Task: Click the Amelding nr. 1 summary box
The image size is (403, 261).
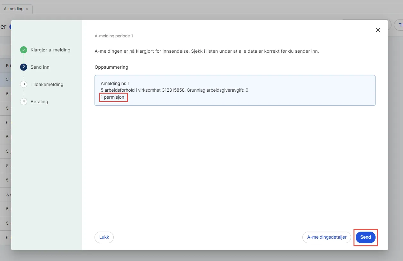Action: click(x=235, y=90)
